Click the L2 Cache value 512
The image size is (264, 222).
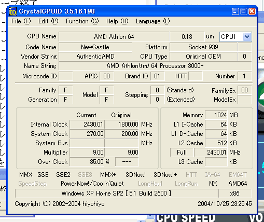click(x=216, y=143)
